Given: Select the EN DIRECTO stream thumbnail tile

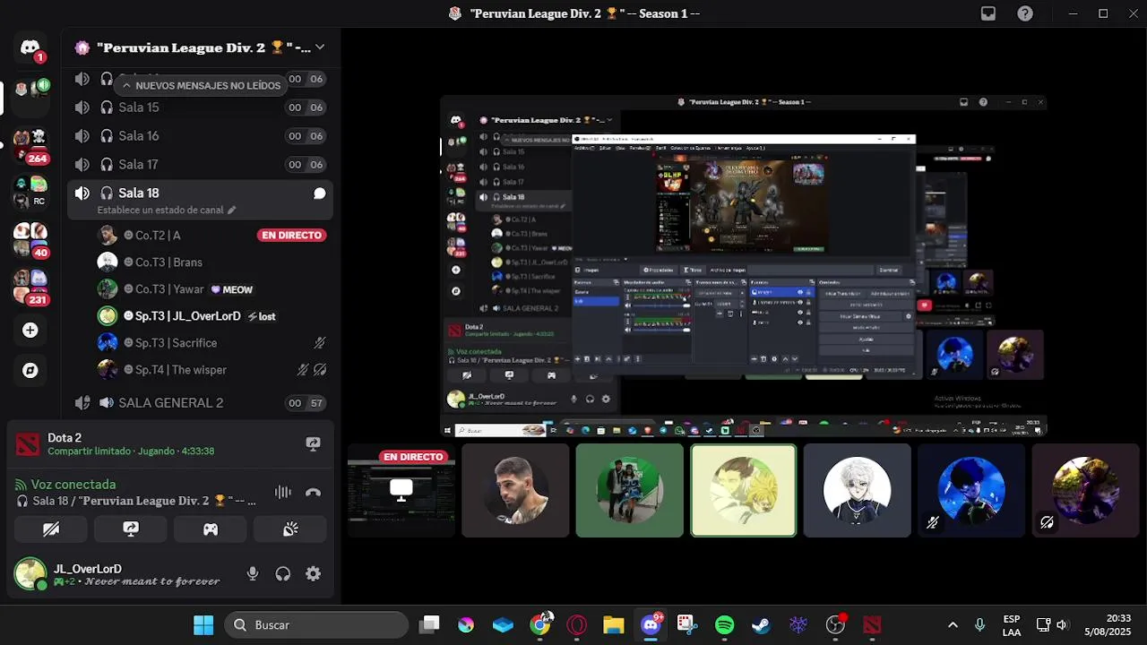Looking at the screenshot, I should tap(401, 491).
